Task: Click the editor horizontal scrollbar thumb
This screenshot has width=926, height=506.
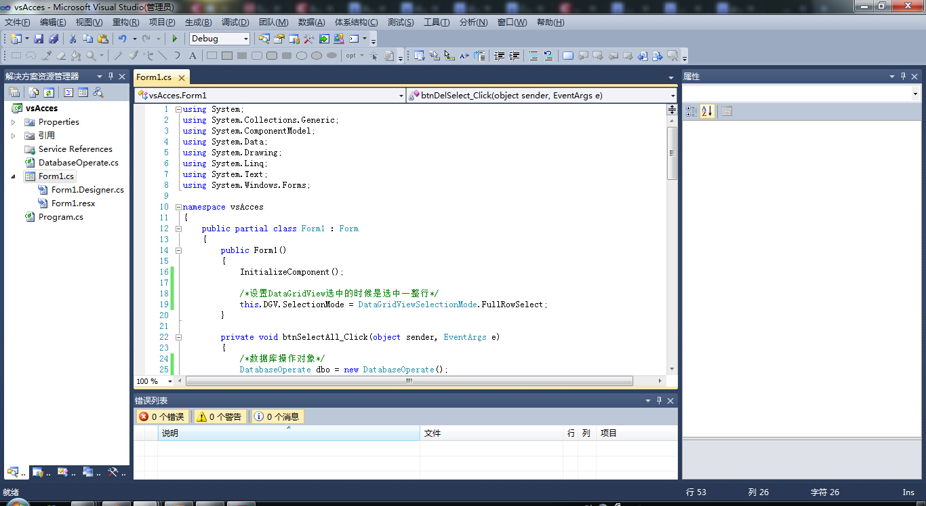Action: (x=409, y=381)
